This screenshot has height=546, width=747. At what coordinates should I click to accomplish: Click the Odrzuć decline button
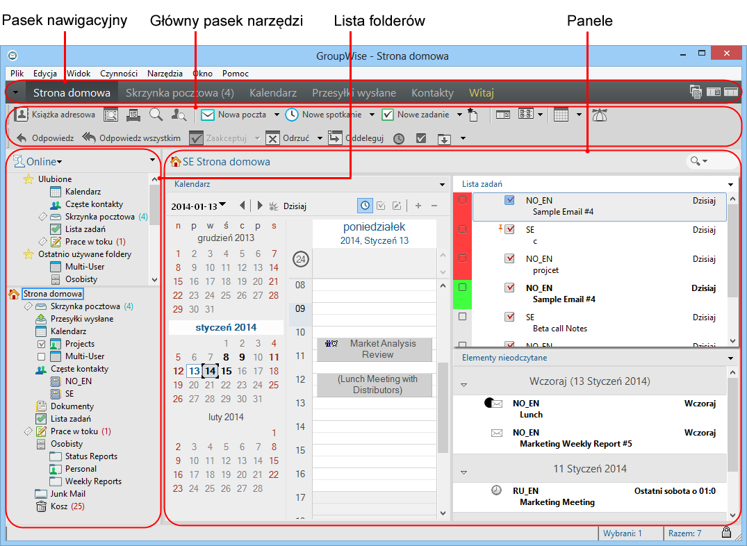288,138
